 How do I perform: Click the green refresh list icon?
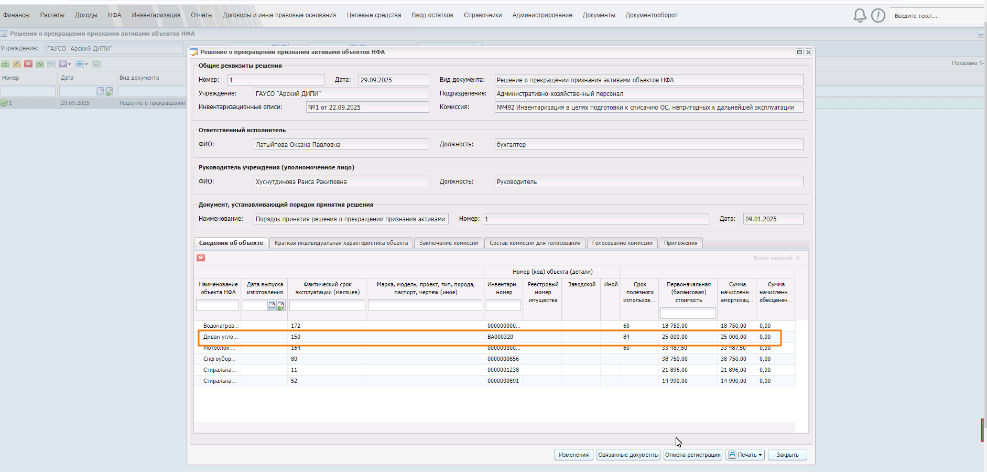[x=96, y=64]
